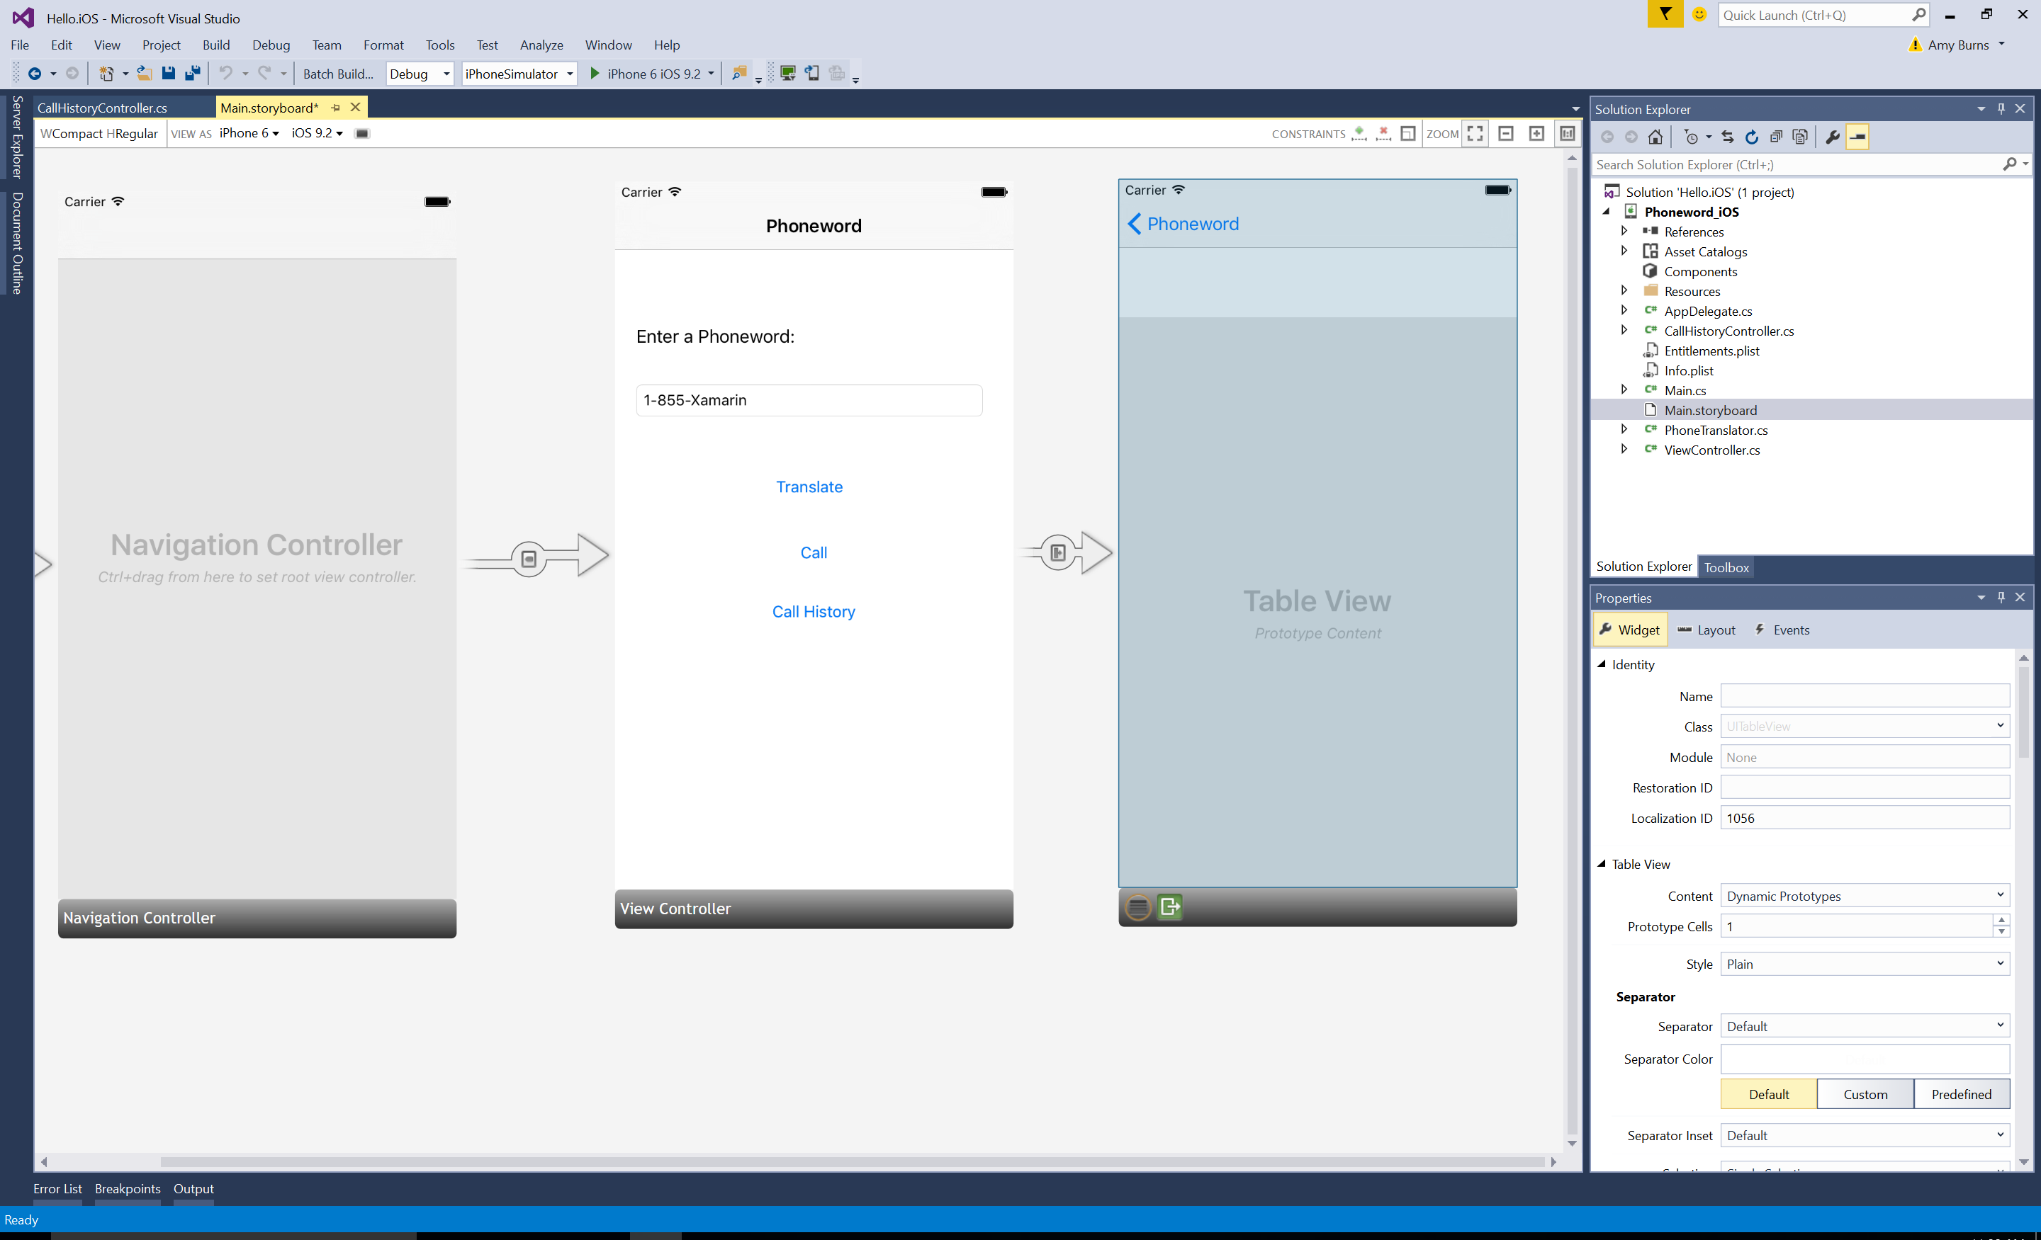Screen dimensions: 2041x1240
Task: Expand the Resources folder in Solution Explorer
Action: click(1624, 290)
